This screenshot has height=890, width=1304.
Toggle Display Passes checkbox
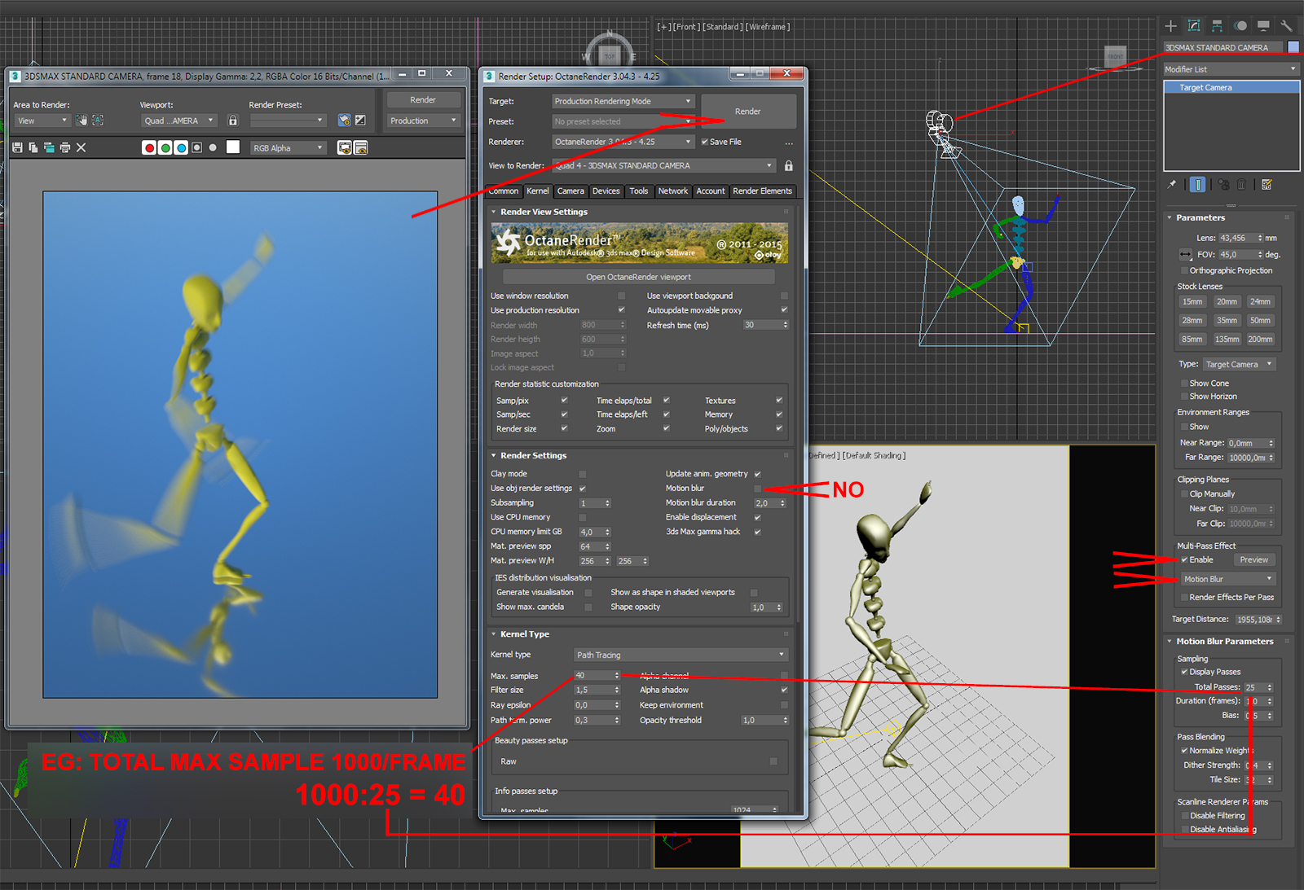pos(1184,673)
